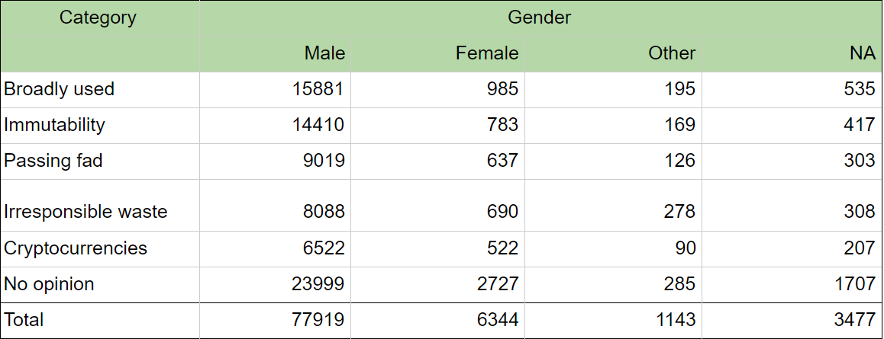Image resolution: width=884 pixels, height=339 pixels.
Task: Click the Female total value 6344
Action: (437, 321)
